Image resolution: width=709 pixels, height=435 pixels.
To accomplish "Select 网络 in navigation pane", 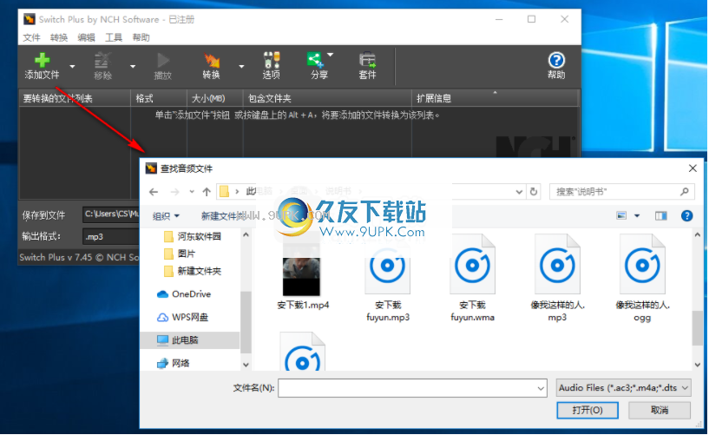I will (174, 363).
